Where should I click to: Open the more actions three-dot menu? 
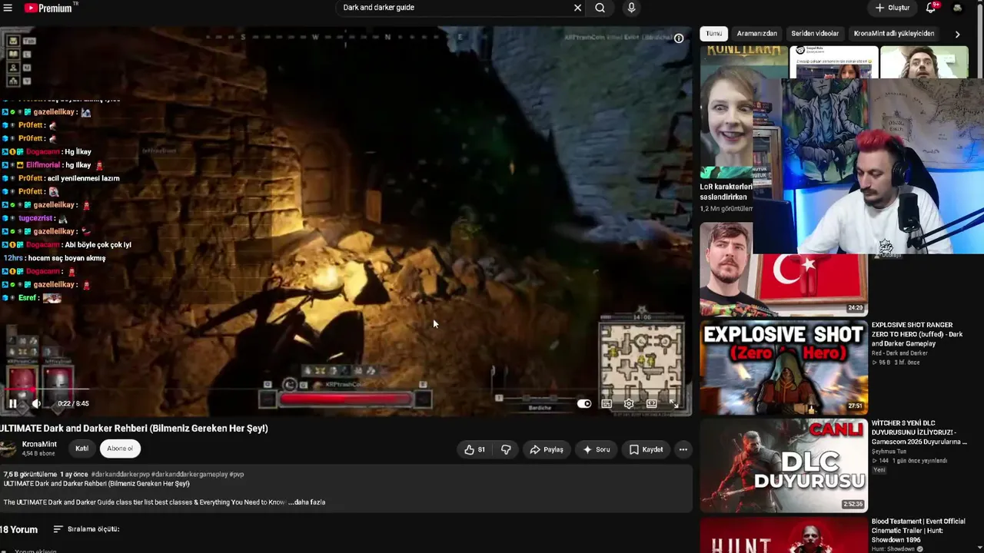click(683, 449)
